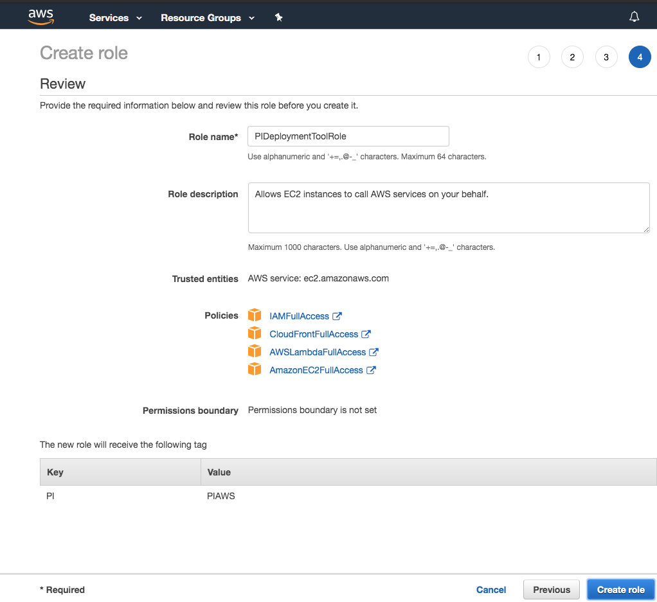
Task: Expand the Services dropdown menu
Action: 116,18
